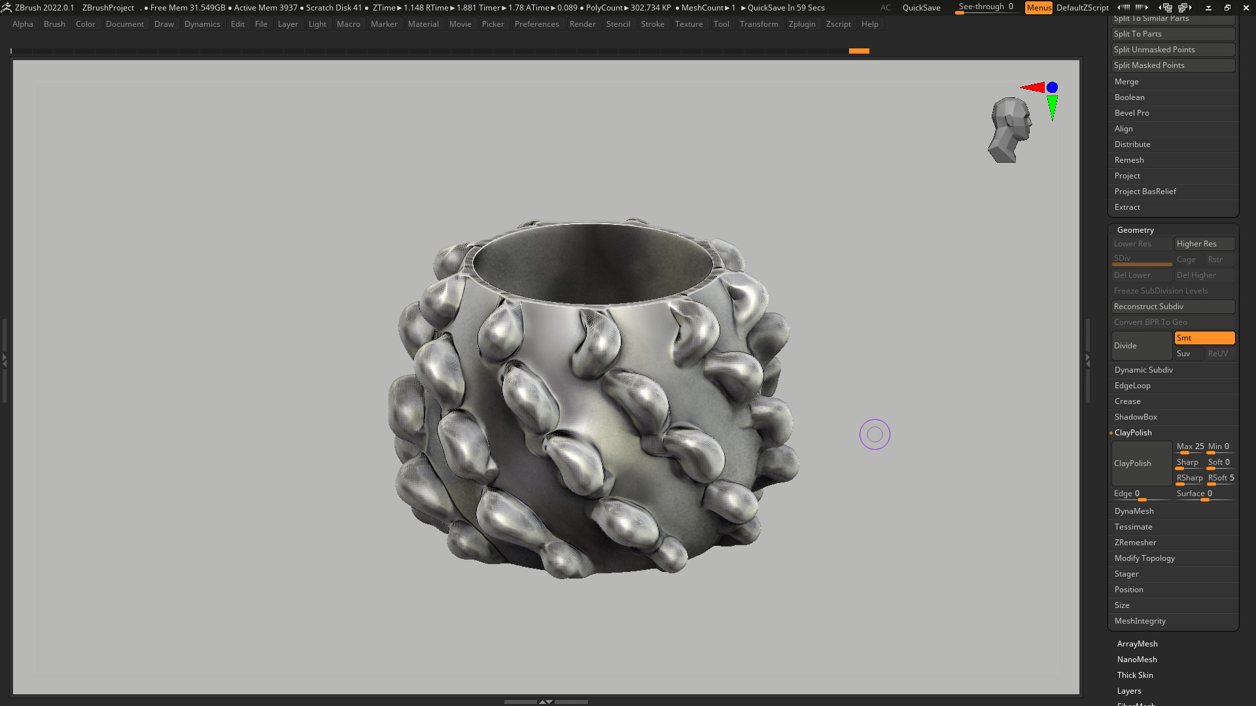The width and height of the screenshot is (1256, 706).
Task: Click the green Y-axis cone indicator
Action: (1052, 107)
